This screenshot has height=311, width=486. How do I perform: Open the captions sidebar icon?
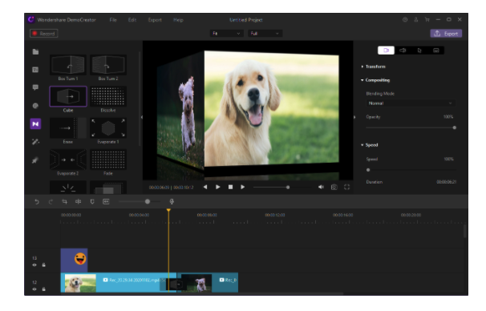point(35,70)
